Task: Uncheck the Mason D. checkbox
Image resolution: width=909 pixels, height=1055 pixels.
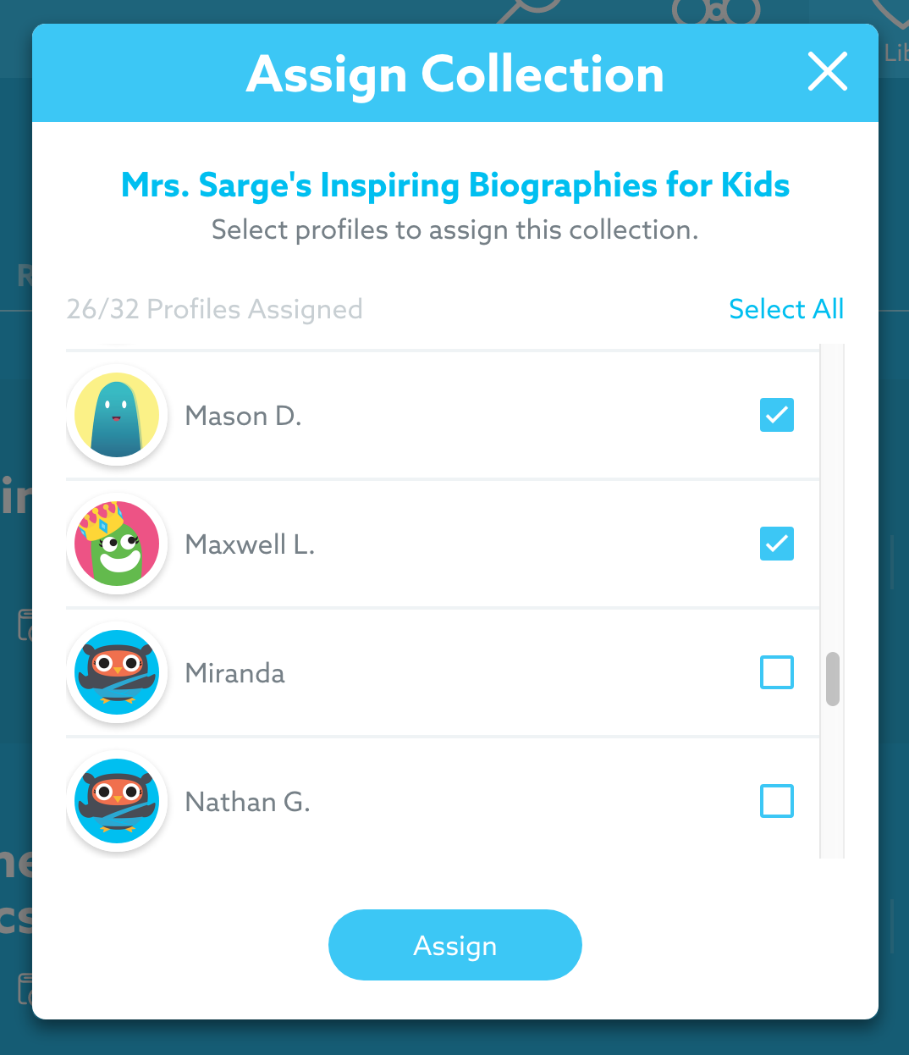Action: click(776, 415)
